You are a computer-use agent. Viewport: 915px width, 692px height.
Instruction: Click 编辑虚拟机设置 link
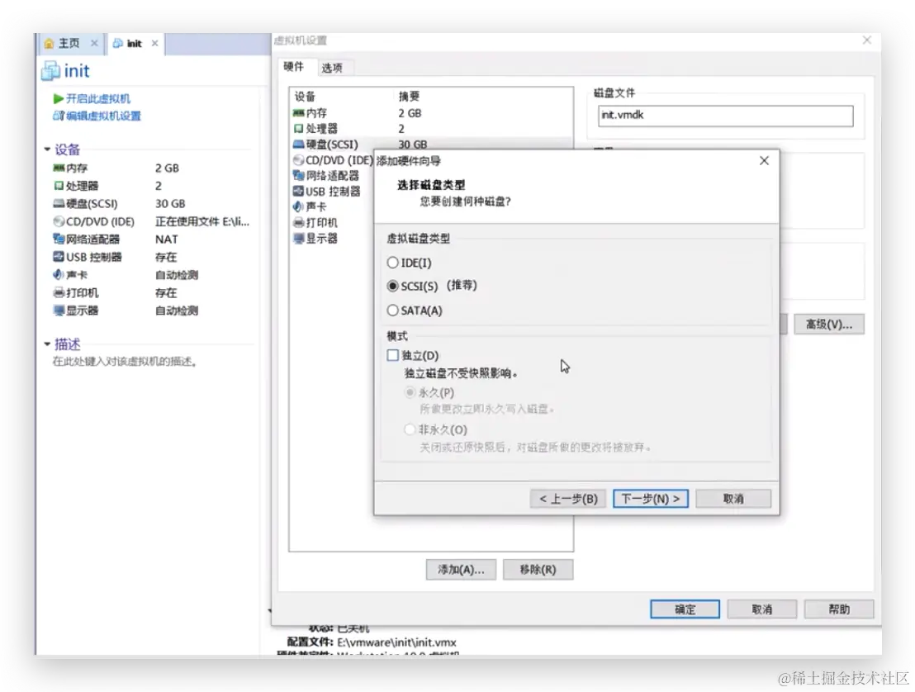(104, 116)
